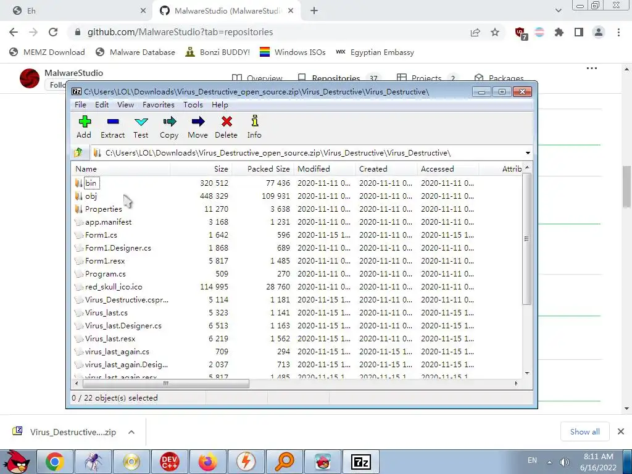Open Chrome extensions puzzle icon
Image resolution: width=632 pixels, height=474 pixels.
click(x=559, y=32)
